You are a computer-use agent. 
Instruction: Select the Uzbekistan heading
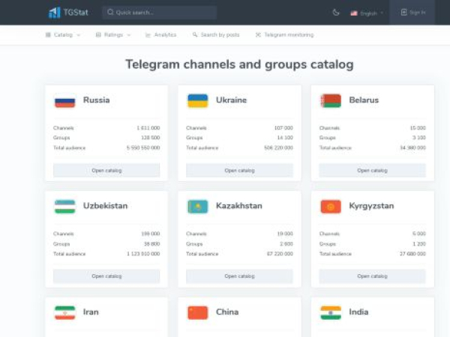point(105,206)
